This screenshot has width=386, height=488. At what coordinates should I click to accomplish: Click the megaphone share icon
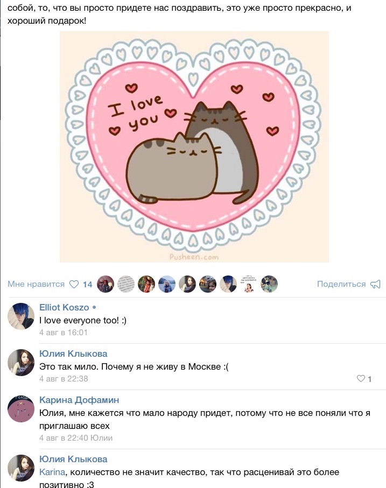(x=375, y=284)
